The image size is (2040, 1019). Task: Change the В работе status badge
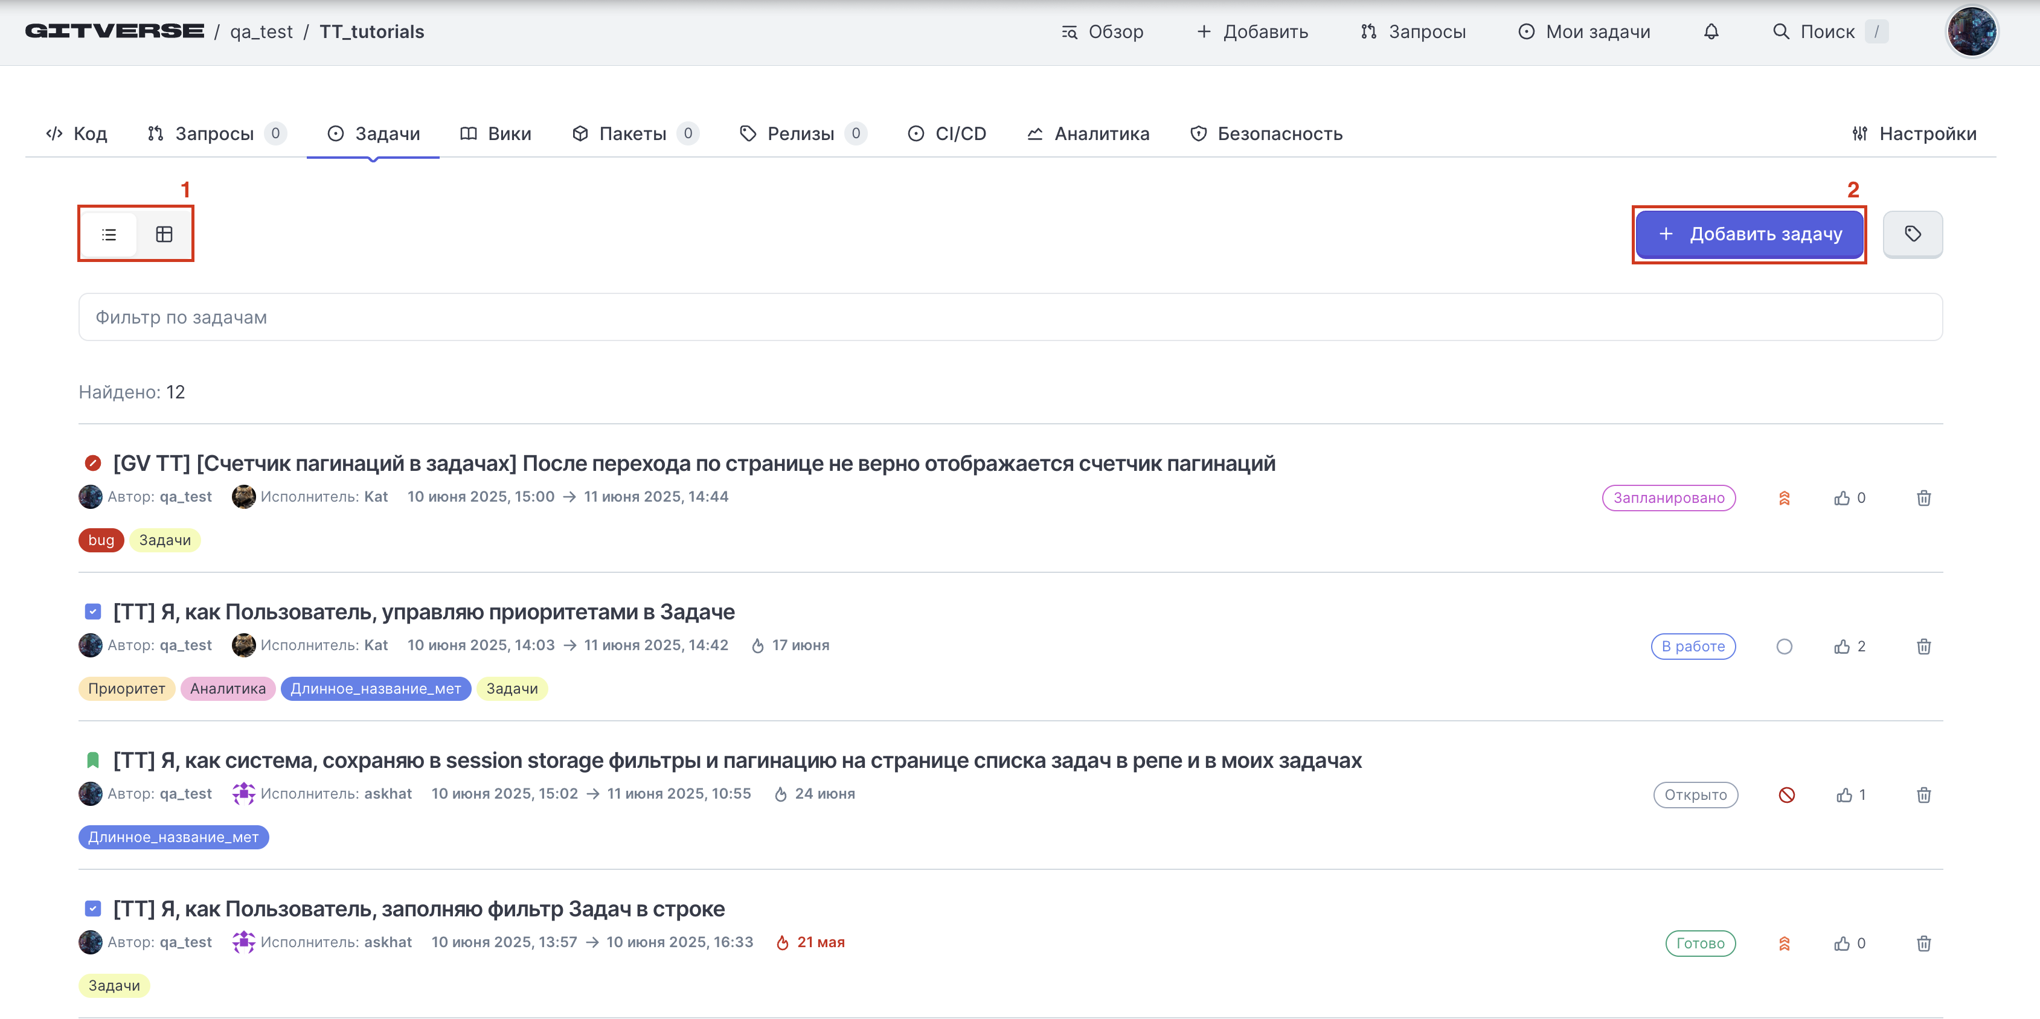[1693, 646]
